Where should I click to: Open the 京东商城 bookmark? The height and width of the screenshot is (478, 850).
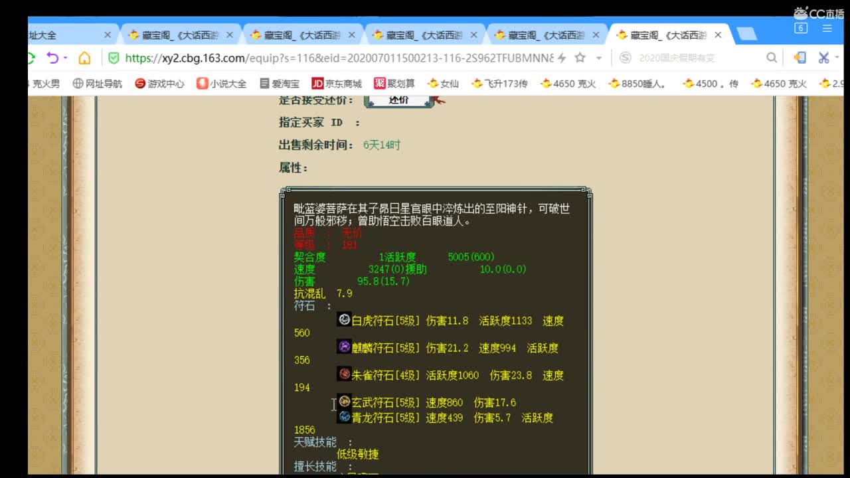[x=337, y=84]
